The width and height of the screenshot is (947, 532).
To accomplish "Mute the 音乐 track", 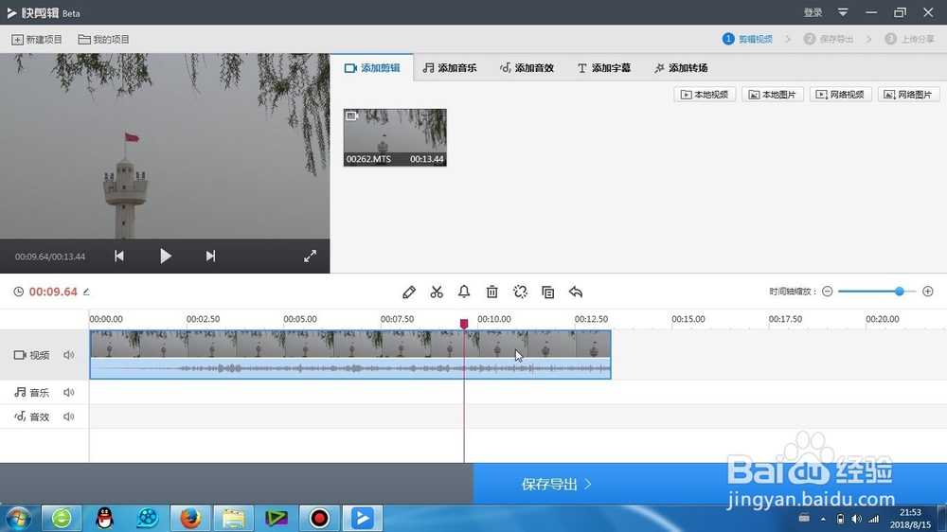I will 69,393.
